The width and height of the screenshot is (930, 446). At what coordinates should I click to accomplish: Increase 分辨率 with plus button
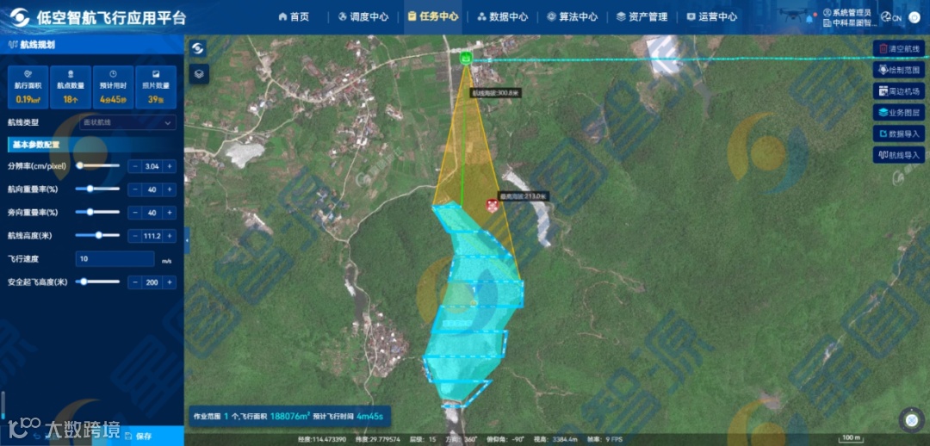(x=170, y=167)
